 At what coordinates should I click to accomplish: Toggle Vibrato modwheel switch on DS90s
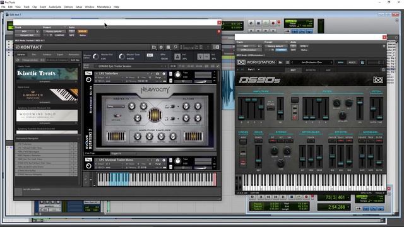[362, 141]
